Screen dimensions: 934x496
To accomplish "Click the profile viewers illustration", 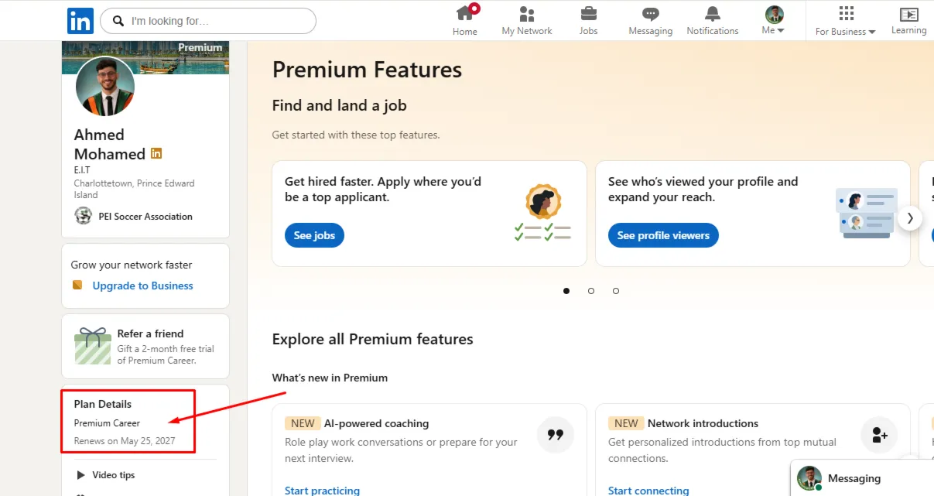I will coord(867,214).
